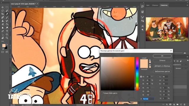189x106 pixels.
Task: Click the not web-safe cube icon
Action: point(150,65)
